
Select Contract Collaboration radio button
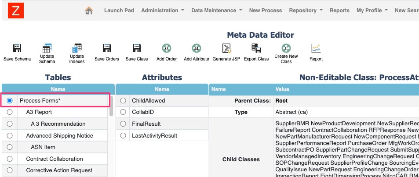point(10,159)
